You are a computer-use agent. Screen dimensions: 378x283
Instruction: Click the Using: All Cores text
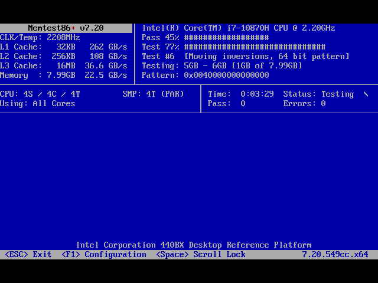click(x=38, y=104)
